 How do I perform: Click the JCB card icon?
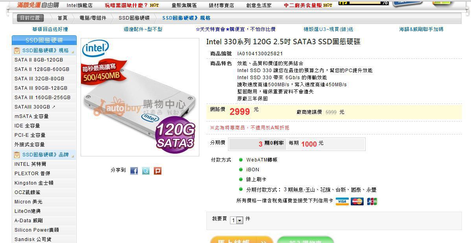(x=372, y=201)
